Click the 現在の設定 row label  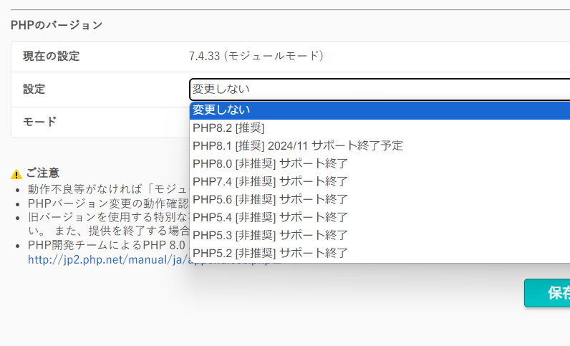51,56
